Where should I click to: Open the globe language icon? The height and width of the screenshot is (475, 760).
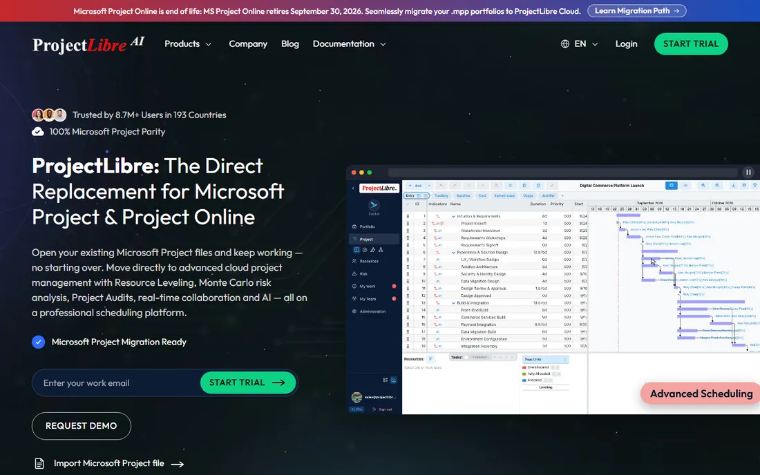tap(564, 44)
